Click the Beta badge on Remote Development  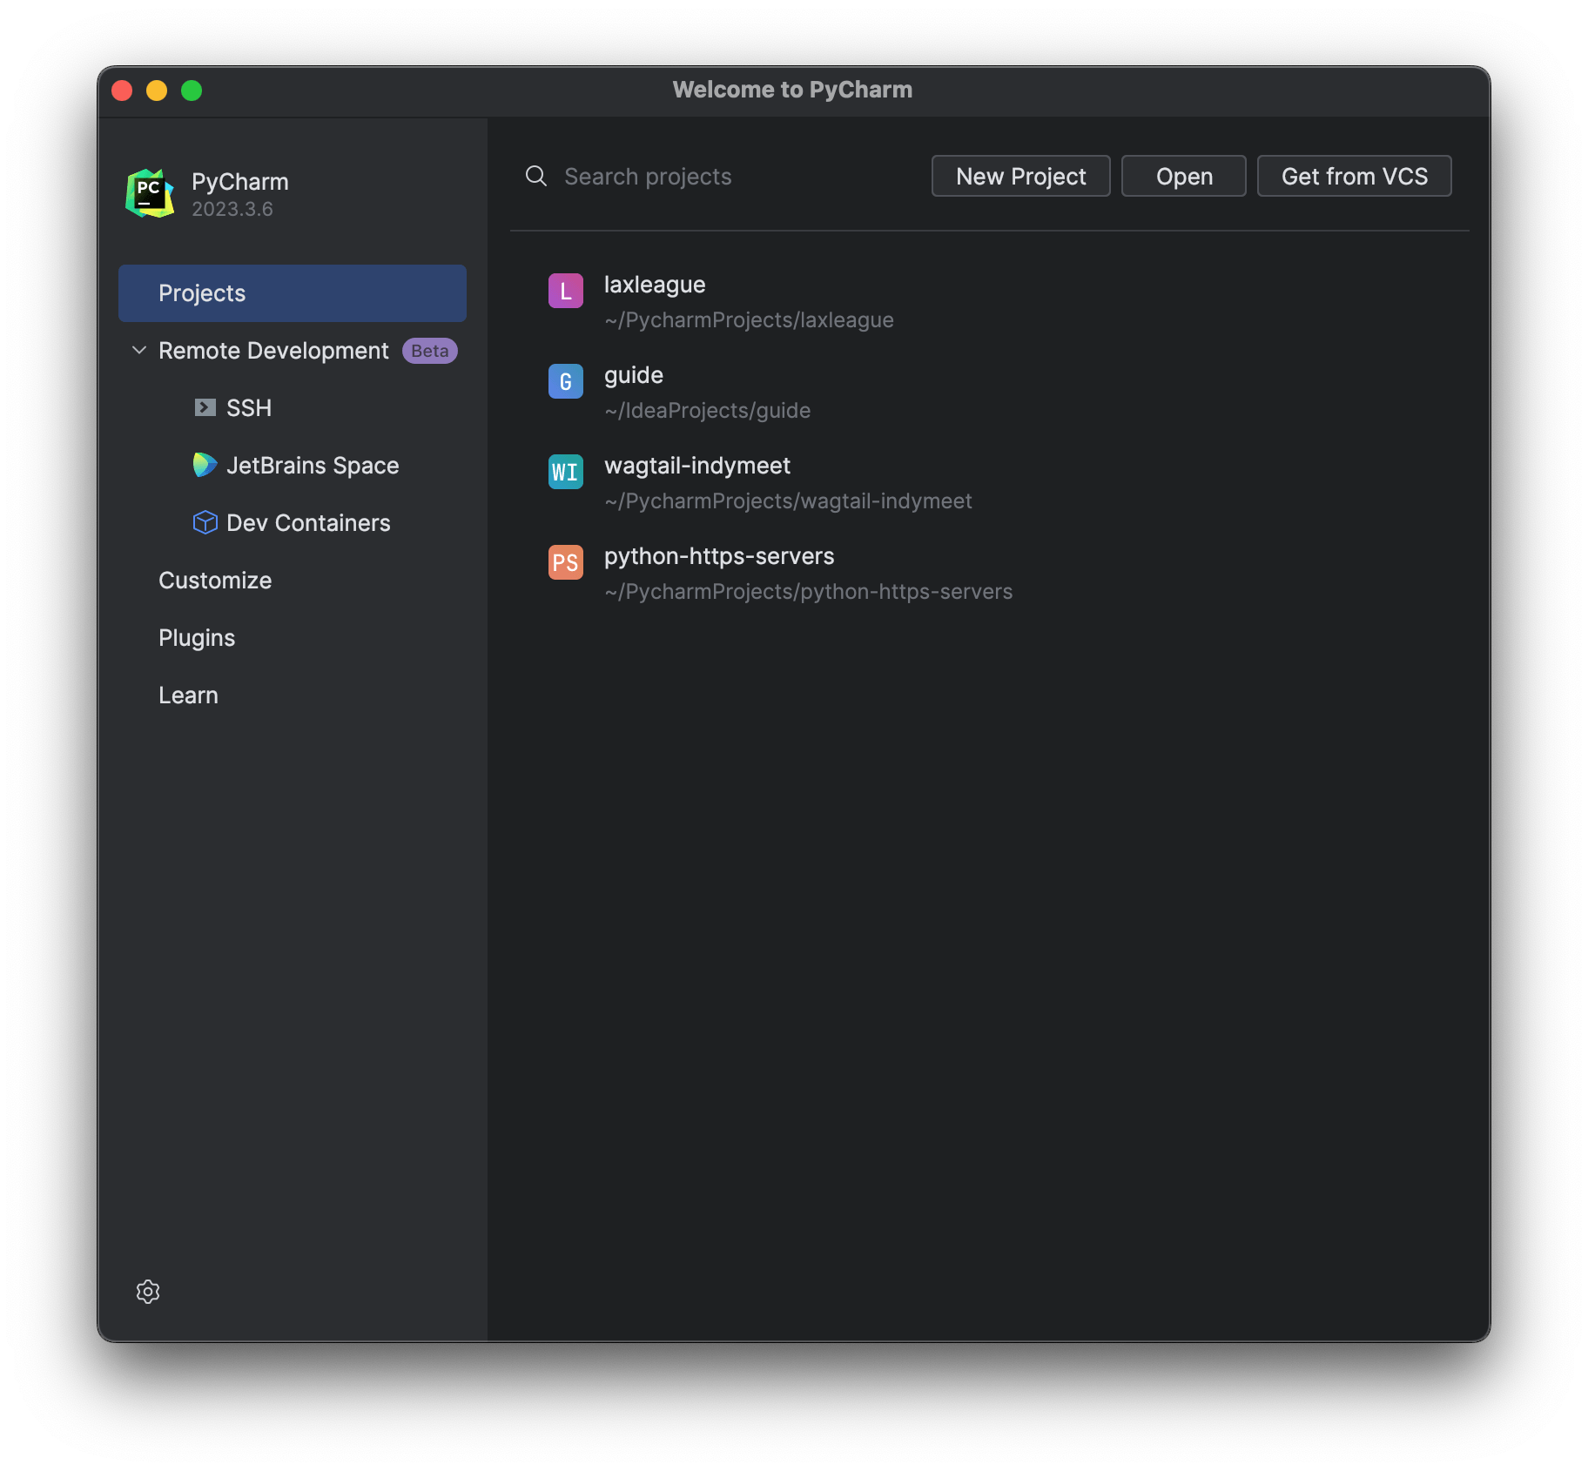click(x=428, y=350)
